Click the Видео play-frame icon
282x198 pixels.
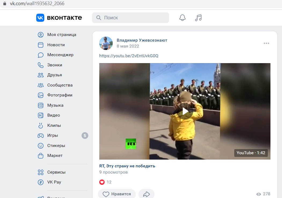coord(41,115)
